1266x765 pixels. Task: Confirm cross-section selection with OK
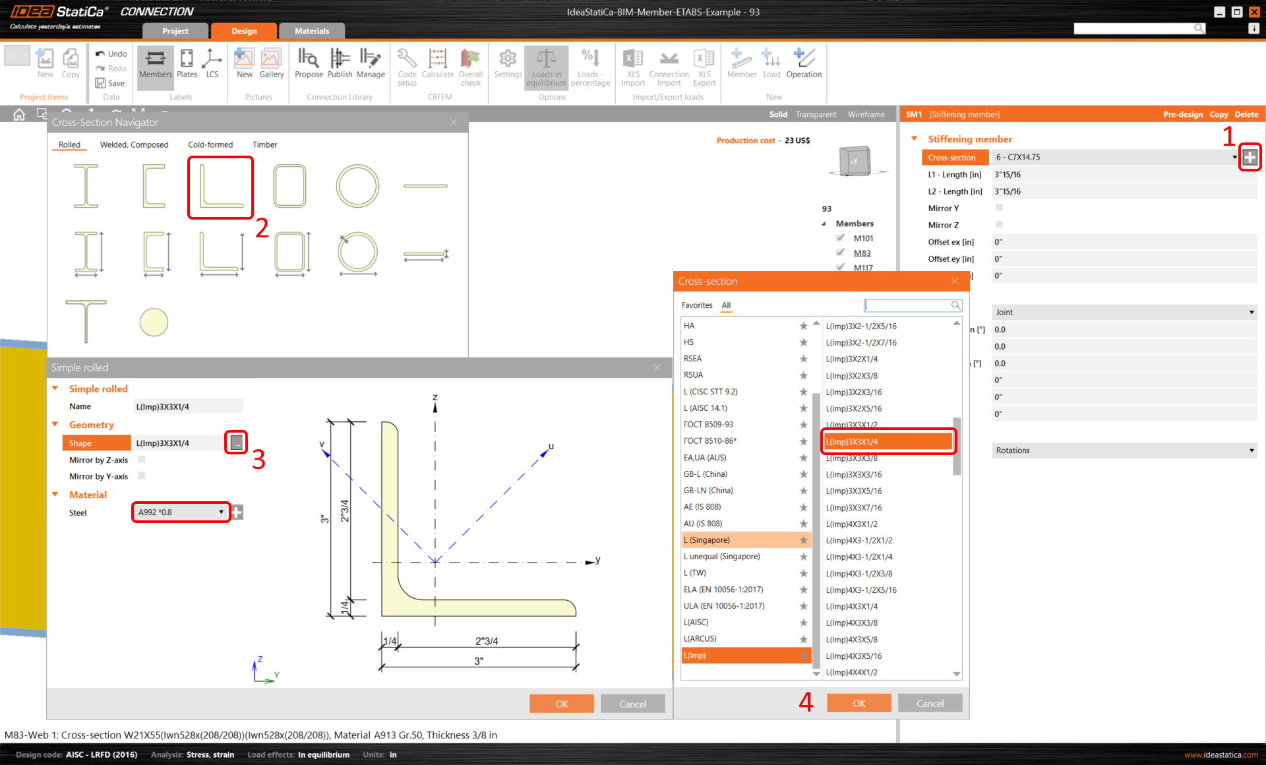[x=859, y=702]
